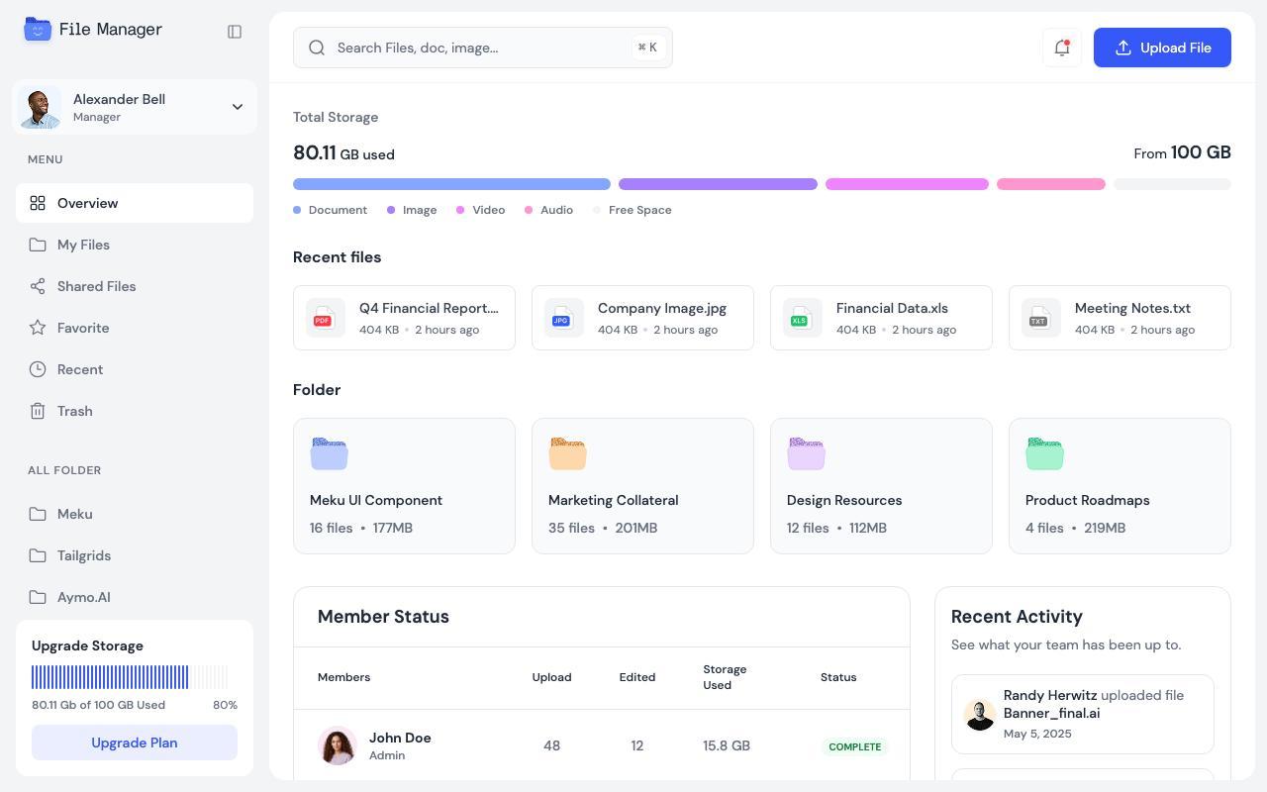Click Alexander Bell's profile avatar

[x=40, y=107]
